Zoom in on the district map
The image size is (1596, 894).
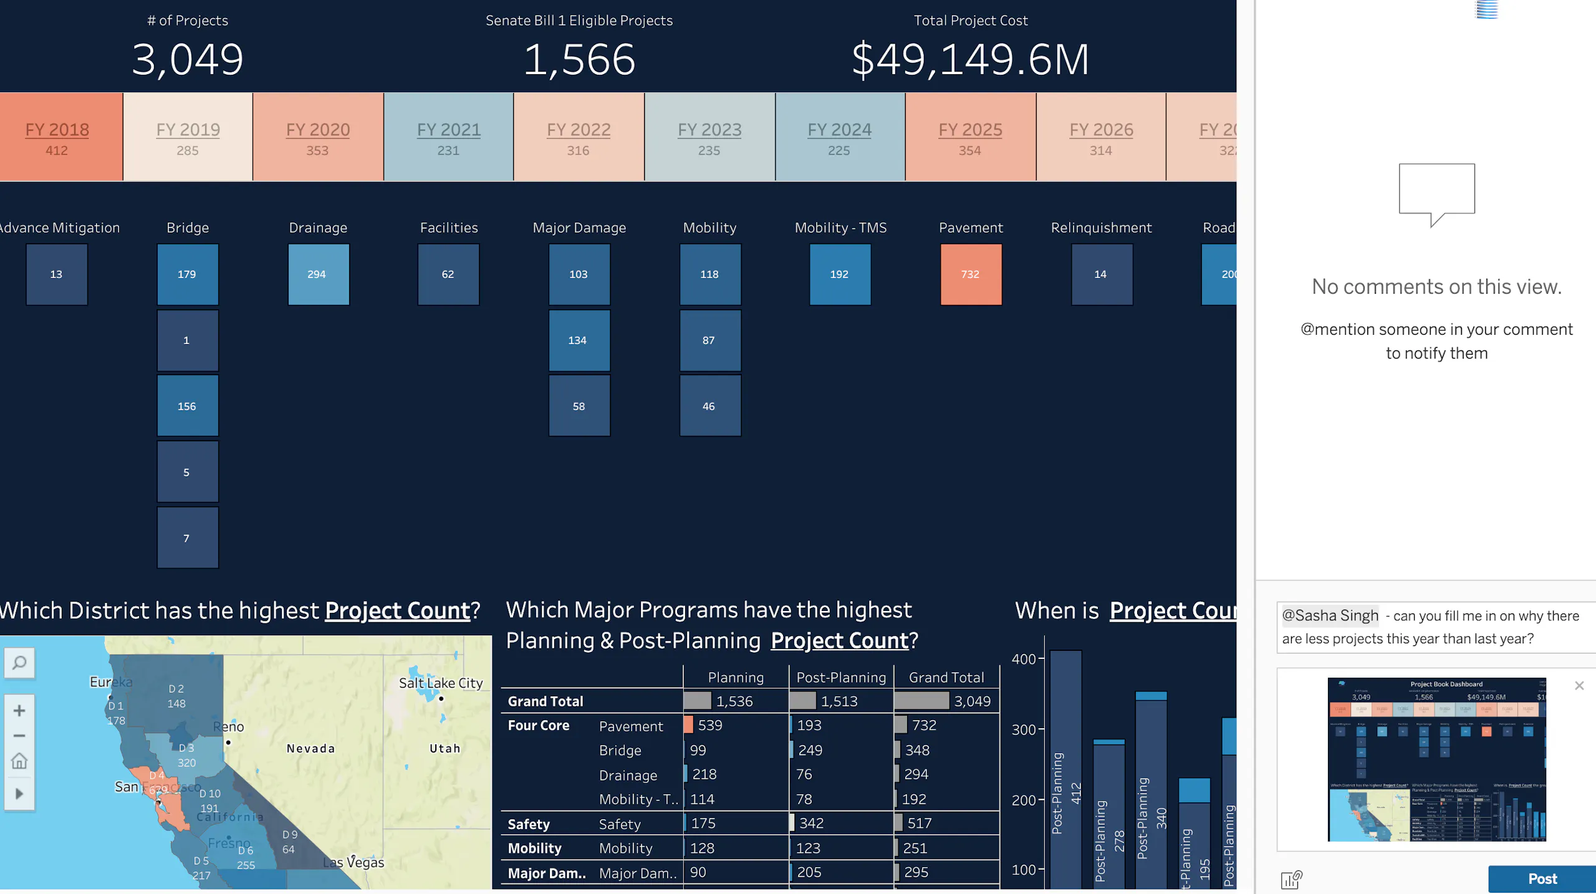(19, 711)
